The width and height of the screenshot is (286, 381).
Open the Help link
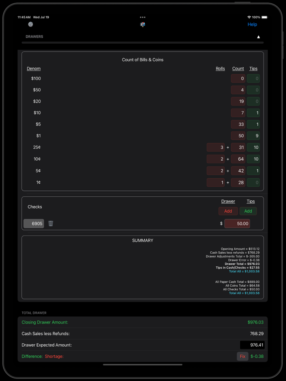click(252, 24)
